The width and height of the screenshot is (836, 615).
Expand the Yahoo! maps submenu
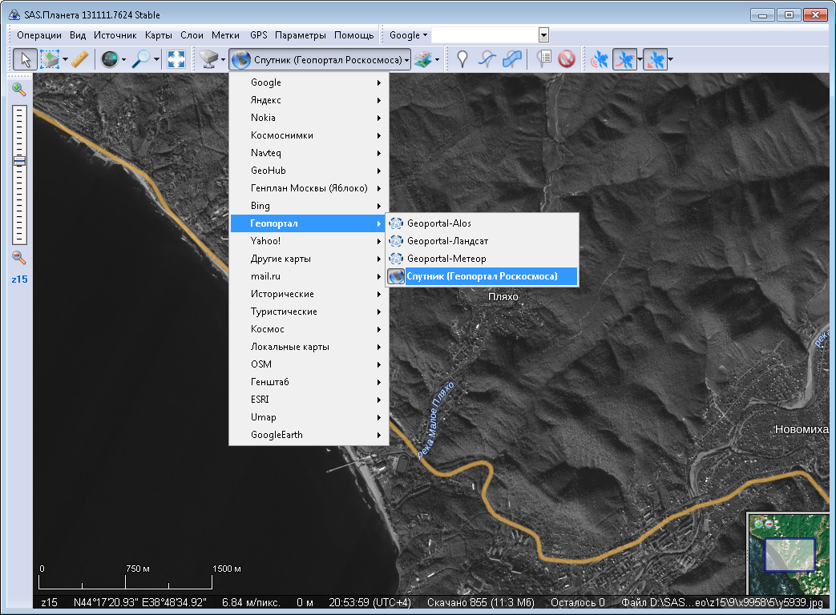(x=309, y=241)
